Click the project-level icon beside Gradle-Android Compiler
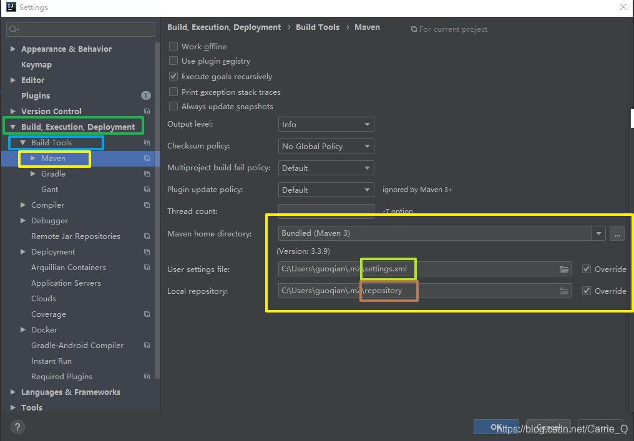This screenshot has width=634, height=441. coord(147,346)
